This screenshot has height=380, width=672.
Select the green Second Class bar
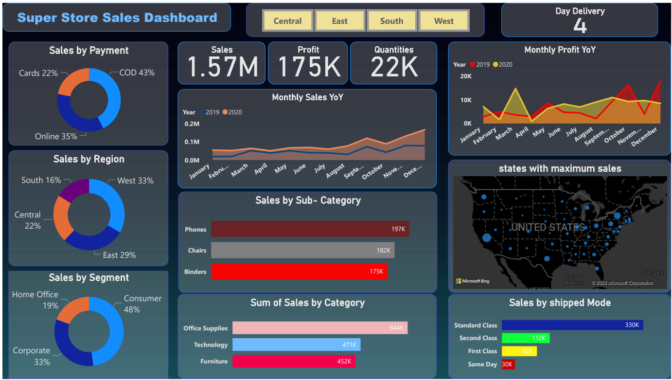coord(525,338)
